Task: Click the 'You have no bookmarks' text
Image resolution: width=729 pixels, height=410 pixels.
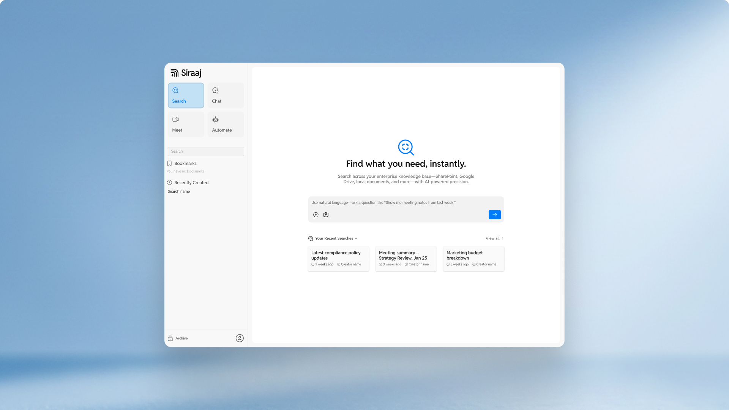Action: 186,172
